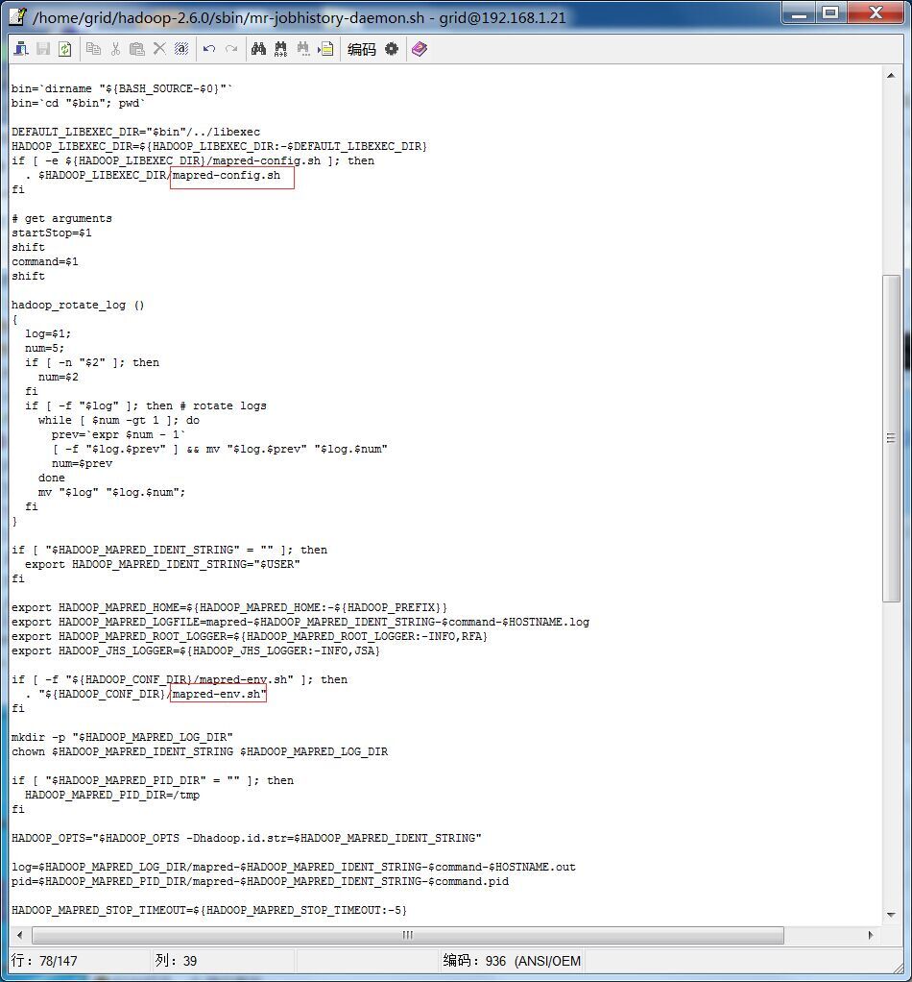Open editor preferences via the gear icon
Viewport: 912px width, 982px height.
pyautogui.click(x=392, y=49)
